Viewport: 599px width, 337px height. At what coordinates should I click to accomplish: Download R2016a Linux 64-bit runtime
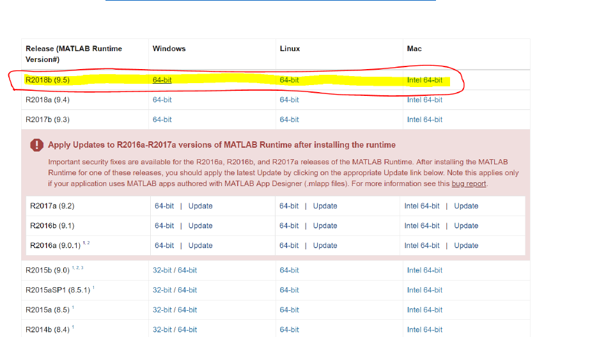[x=289, y=246]
